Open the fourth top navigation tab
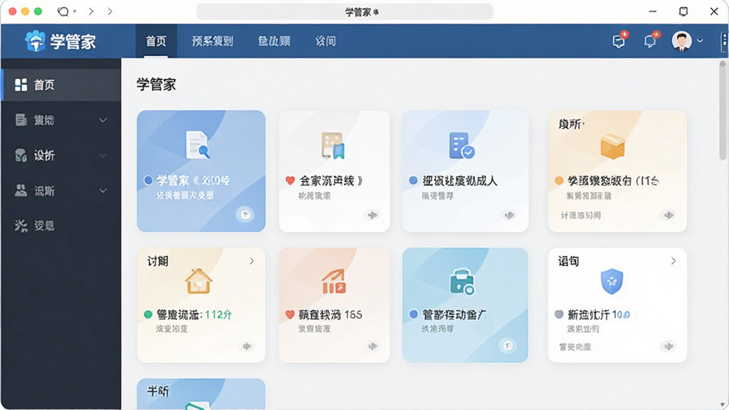729x410 pixels. 325,41
